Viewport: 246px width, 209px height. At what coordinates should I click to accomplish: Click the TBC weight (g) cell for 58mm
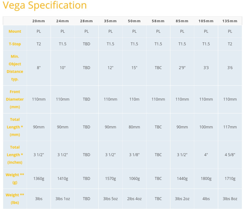coord(158,179)
